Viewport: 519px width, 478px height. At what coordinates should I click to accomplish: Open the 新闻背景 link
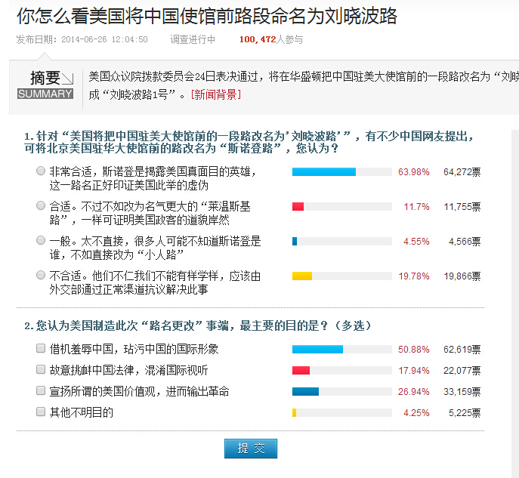[x=216, y=94]
